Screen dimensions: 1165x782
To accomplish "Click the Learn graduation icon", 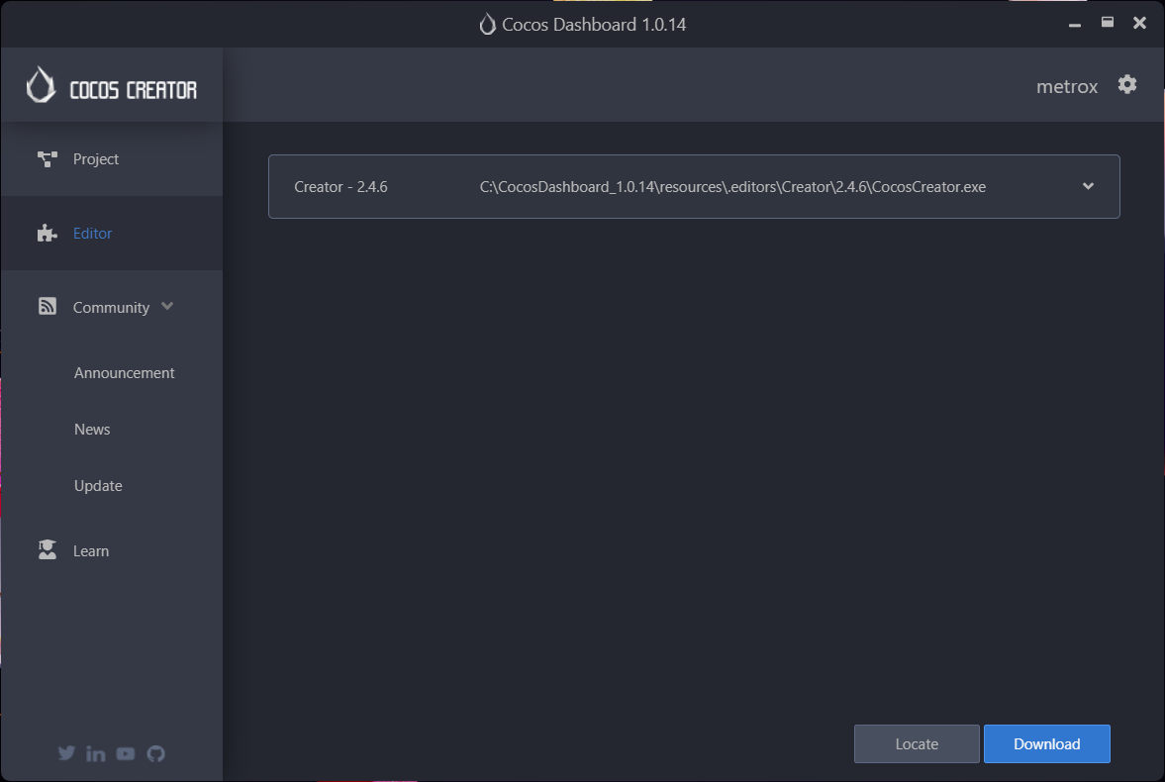I will click(x=47, y=550).
